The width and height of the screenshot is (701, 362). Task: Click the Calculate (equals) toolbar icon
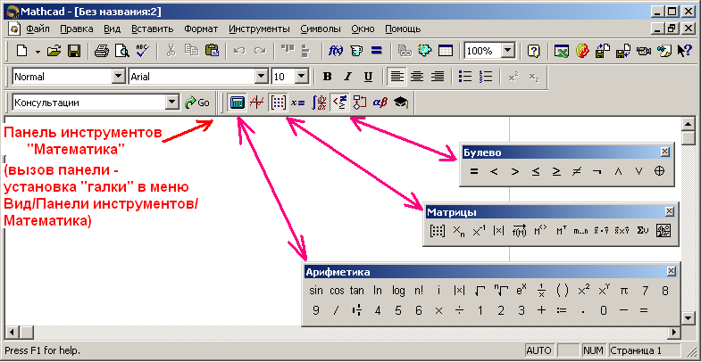[377, 51]
